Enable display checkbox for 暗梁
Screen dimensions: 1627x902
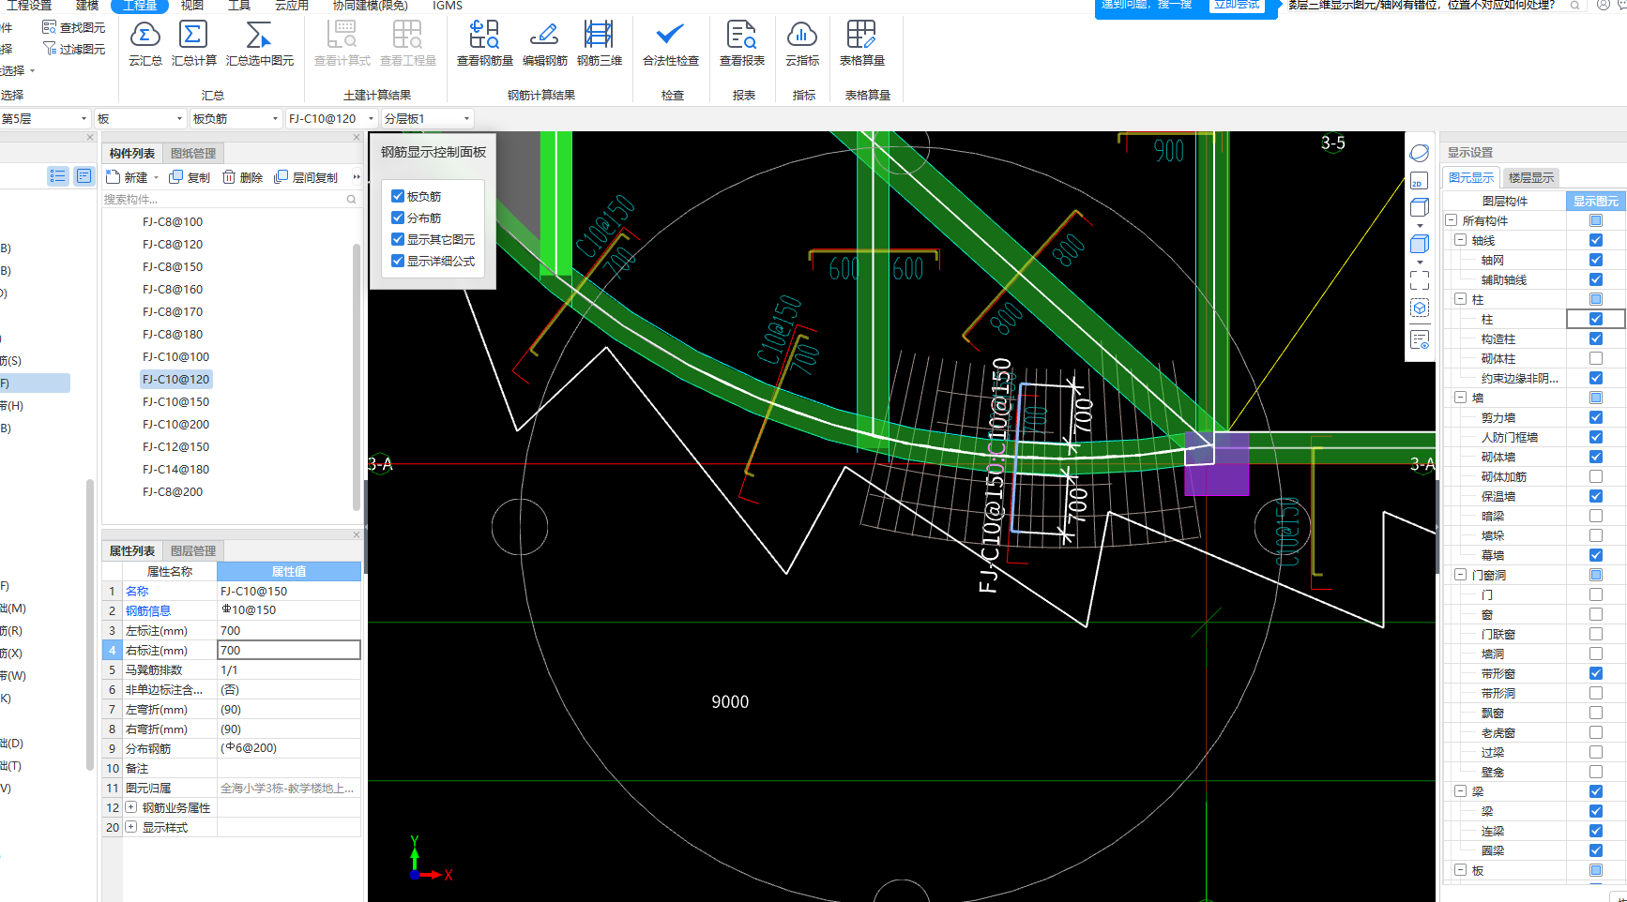[1595, 516]
